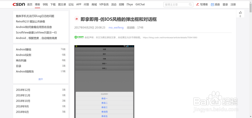
Task: Open the GitChat nav item
Action: coord(140,5)
